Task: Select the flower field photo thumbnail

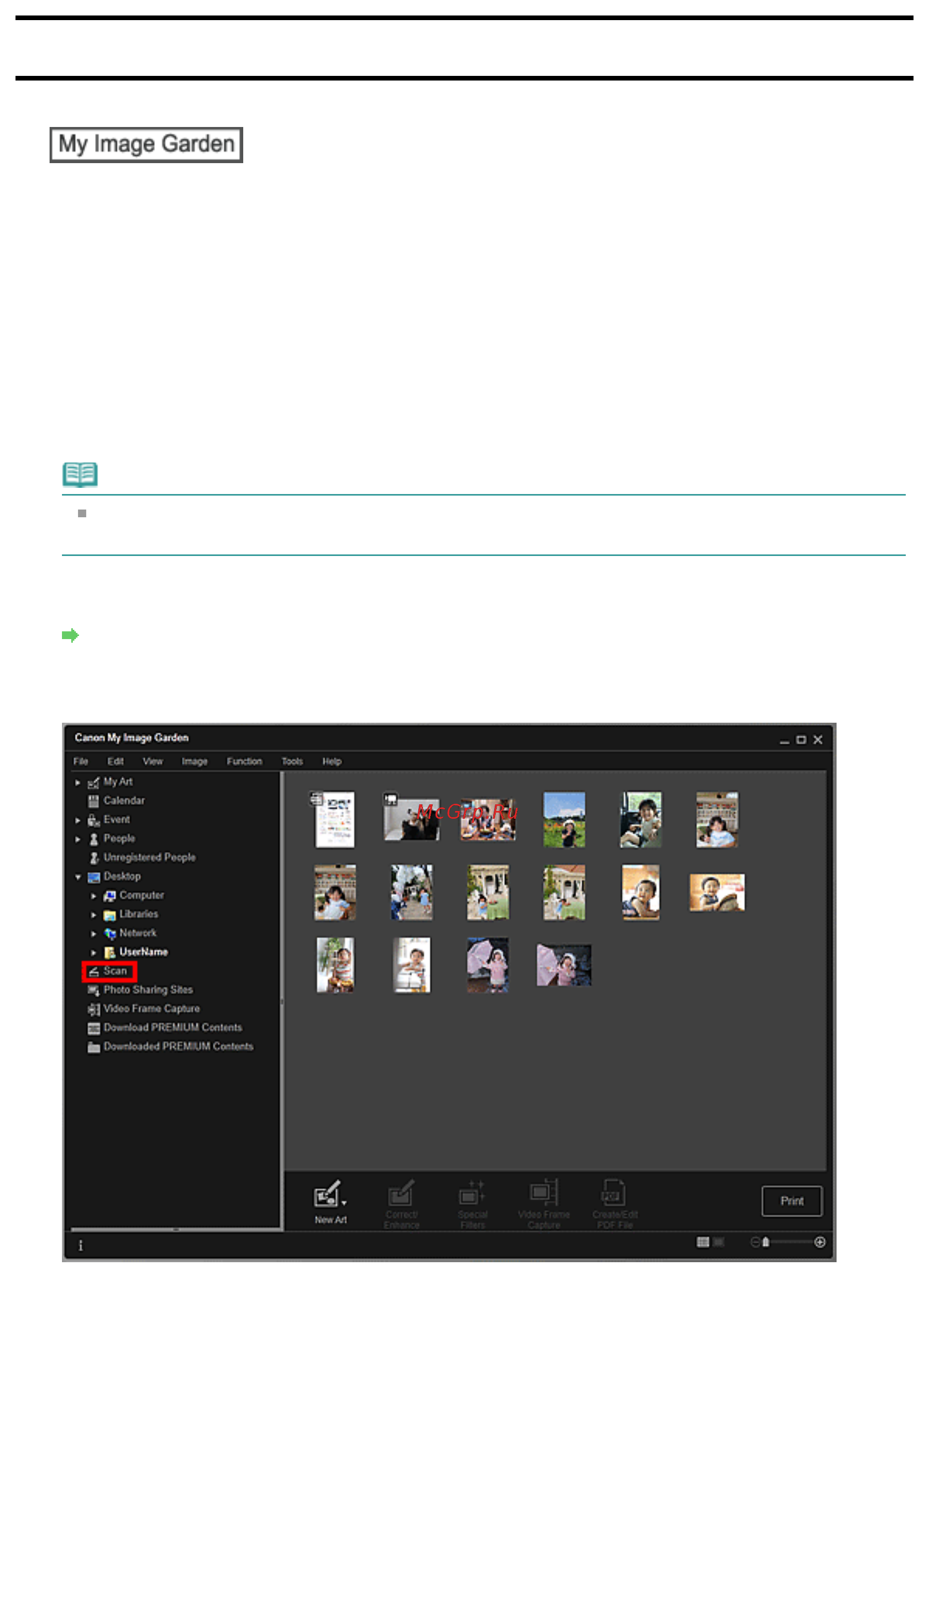Action: 564,820
